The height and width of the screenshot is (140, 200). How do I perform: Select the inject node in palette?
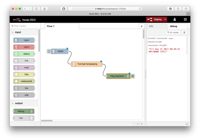coord(24,40)
